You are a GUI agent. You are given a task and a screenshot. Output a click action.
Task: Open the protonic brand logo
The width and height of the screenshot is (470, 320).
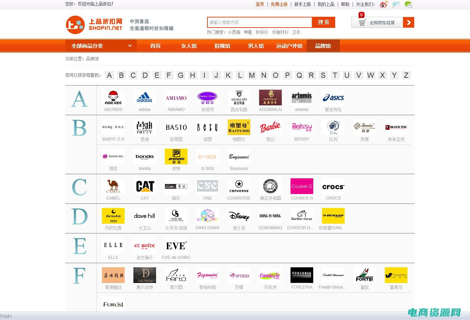[x=176, y=157]
